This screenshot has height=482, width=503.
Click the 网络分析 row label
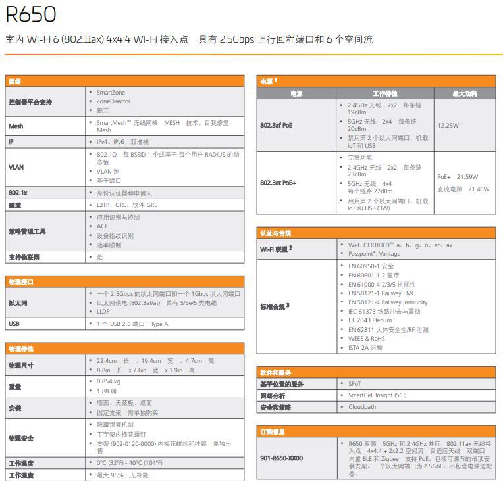click(x=273, y=396)
